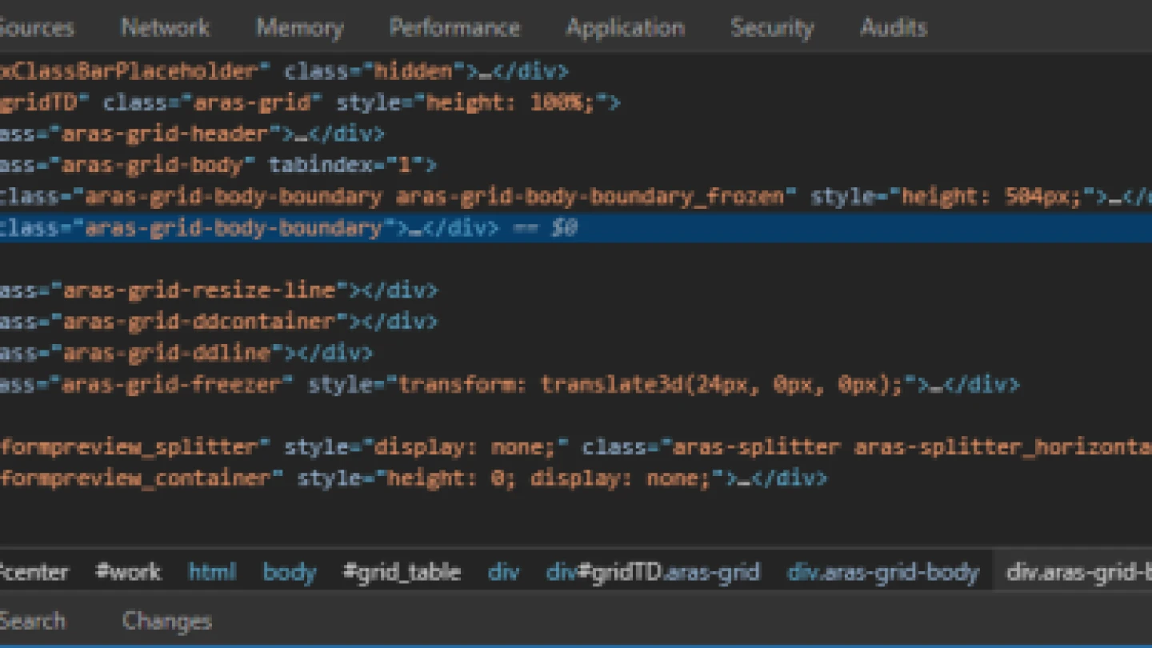1152x648 pixels.
Task: Select the formpreview_container element line
Action: click(x=414, y=478)
